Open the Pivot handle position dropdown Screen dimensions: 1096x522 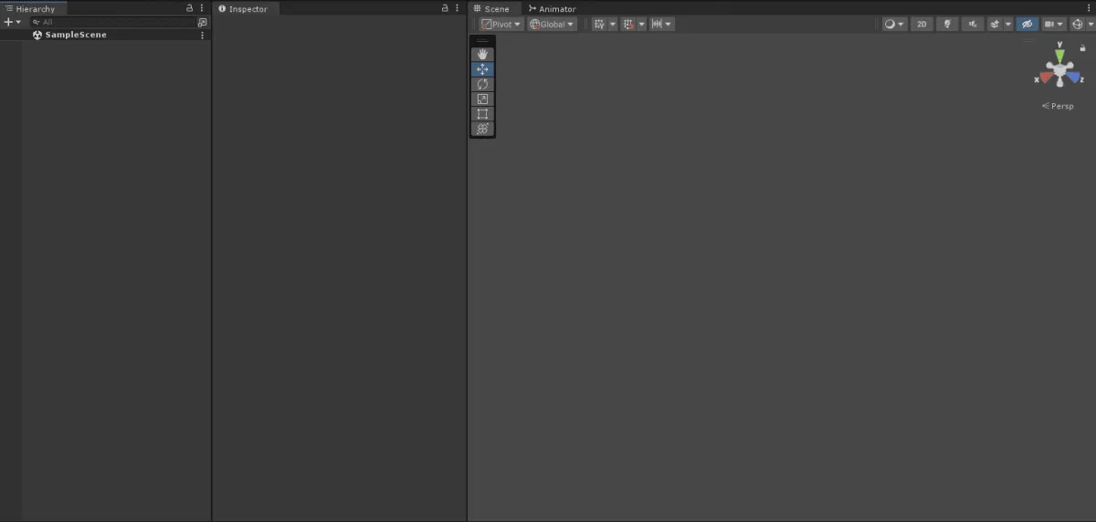tap(502, 25)
